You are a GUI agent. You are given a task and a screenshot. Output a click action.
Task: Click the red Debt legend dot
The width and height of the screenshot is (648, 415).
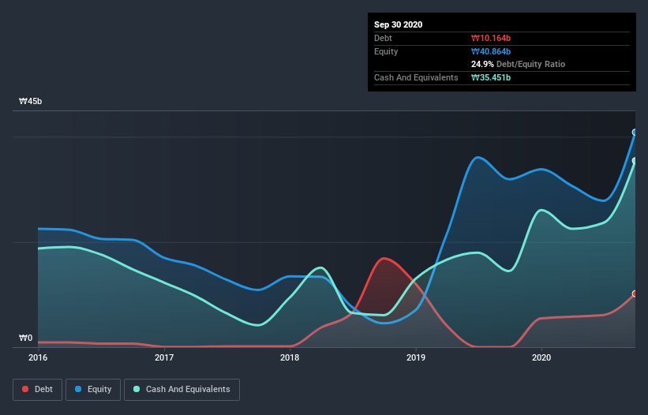25,389
